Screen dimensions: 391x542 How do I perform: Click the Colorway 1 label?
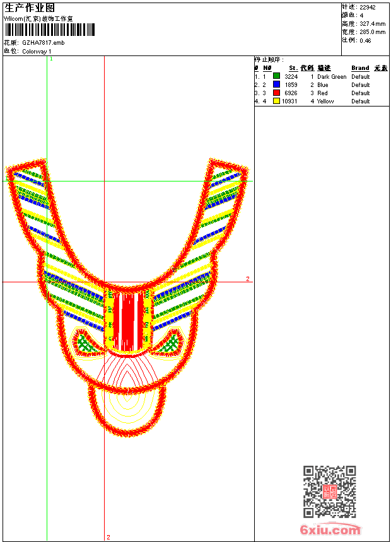point(37,51)
